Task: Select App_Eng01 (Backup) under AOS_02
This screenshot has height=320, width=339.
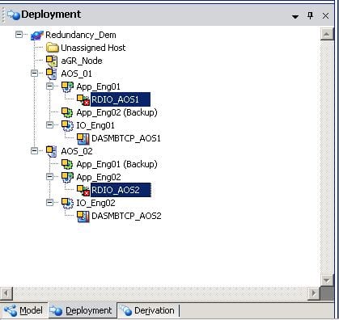Action: [x=117, y=164]
